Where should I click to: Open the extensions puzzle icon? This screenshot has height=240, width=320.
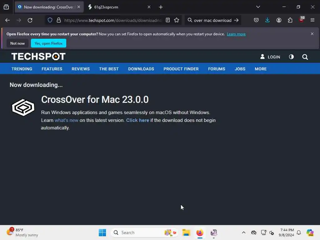click(x=290, y=20)
